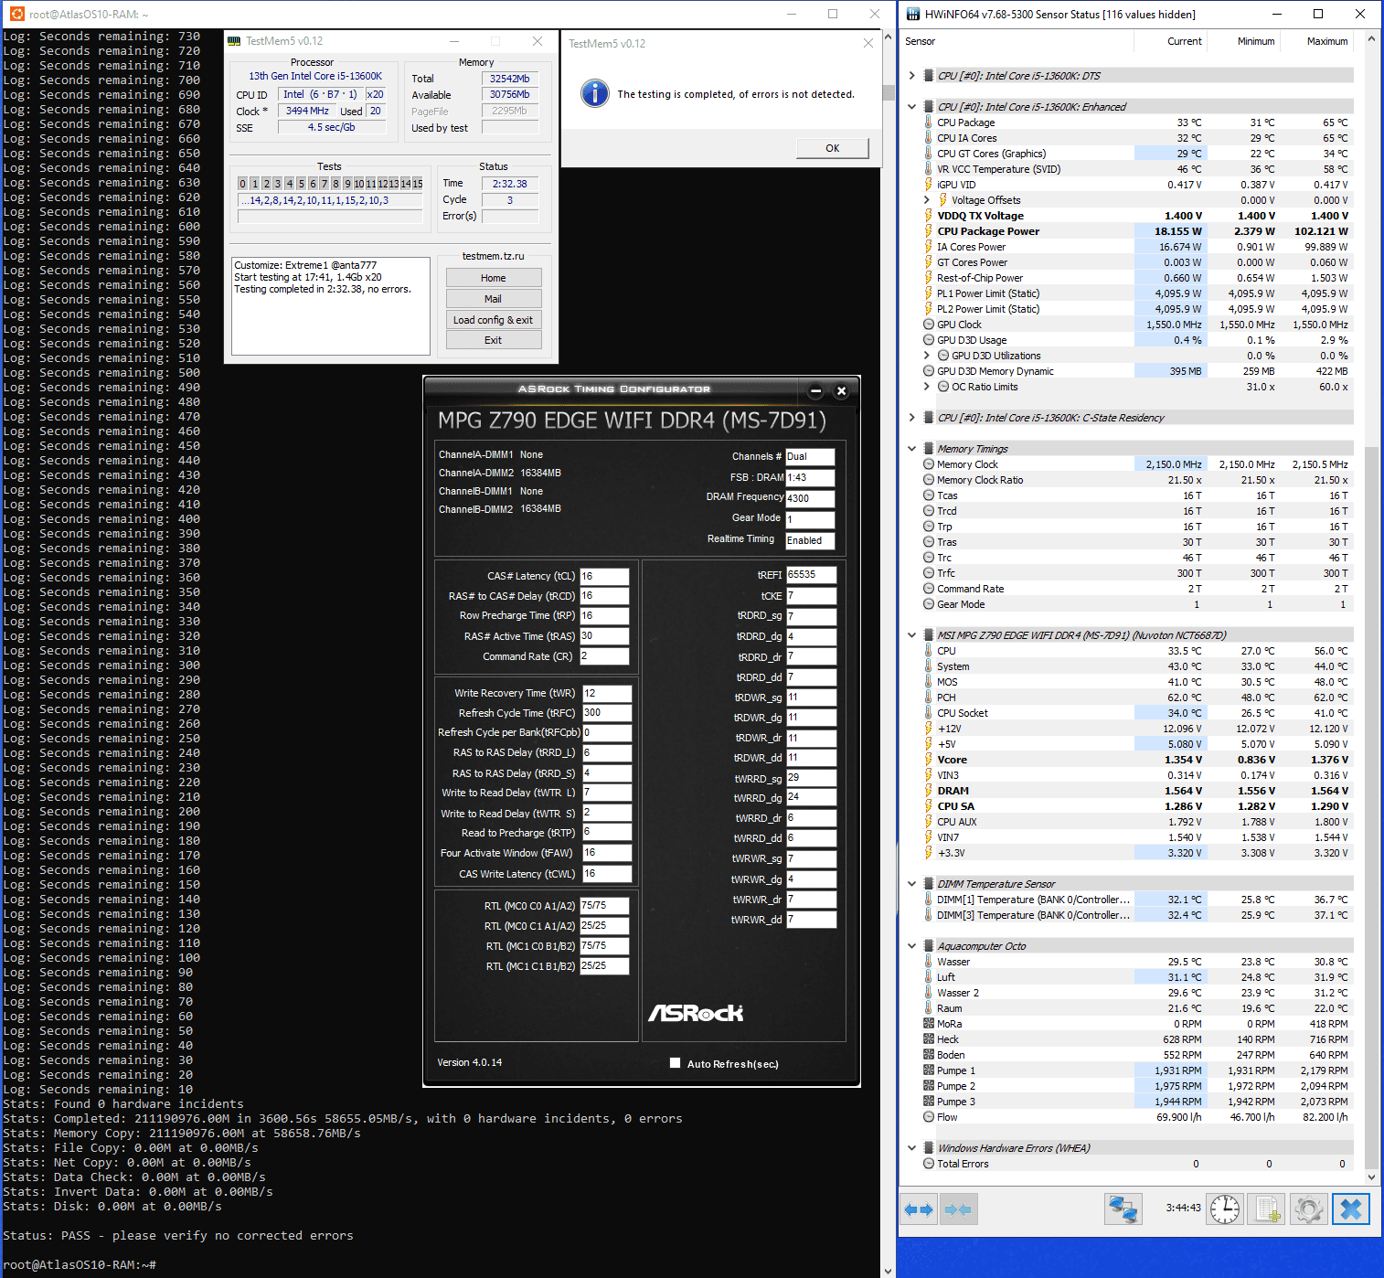Collapse the Aquacomputer Octo group
The image size is (1384, 1278).
tap(912, 946)
